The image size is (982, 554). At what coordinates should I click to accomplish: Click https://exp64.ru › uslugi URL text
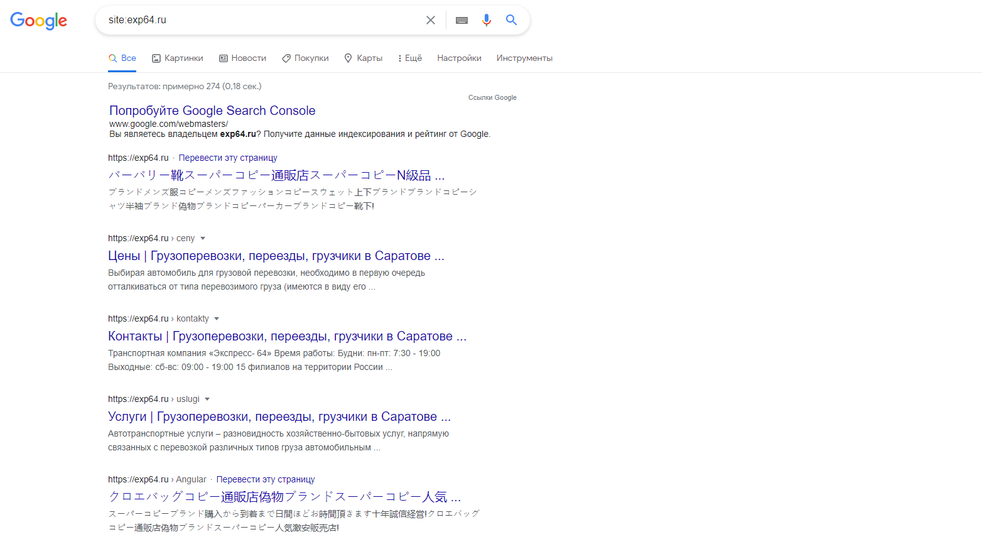[x=154, y=399]
